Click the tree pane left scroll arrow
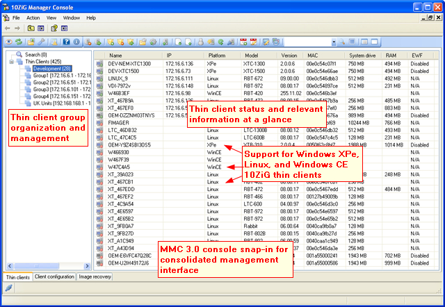Screen dimensions: 445x307 [x=10, y=266]
